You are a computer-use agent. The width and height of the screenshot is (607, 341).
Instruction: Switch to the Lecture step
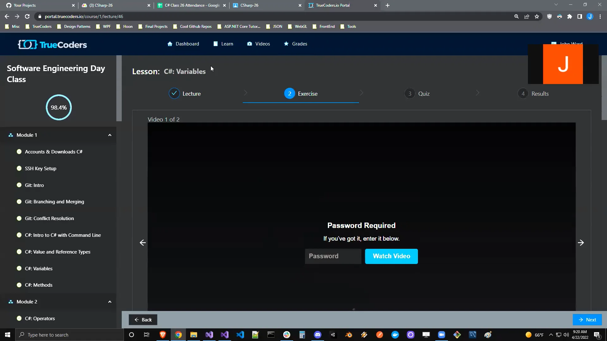185,94
